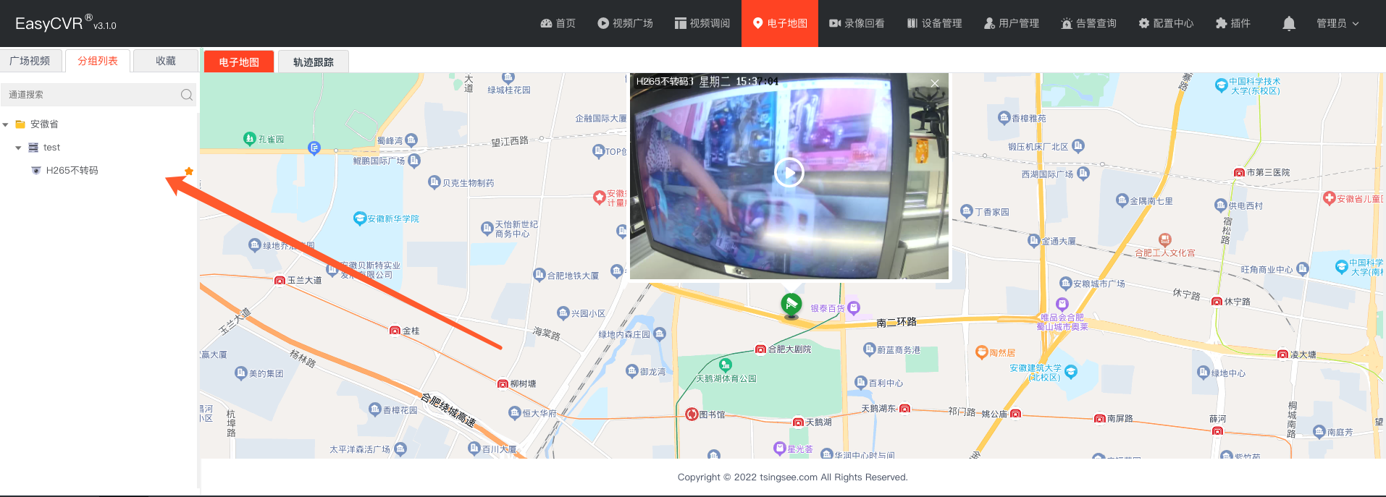Click the 合肥工人文化宫 marker

(x=1165, y=239)
